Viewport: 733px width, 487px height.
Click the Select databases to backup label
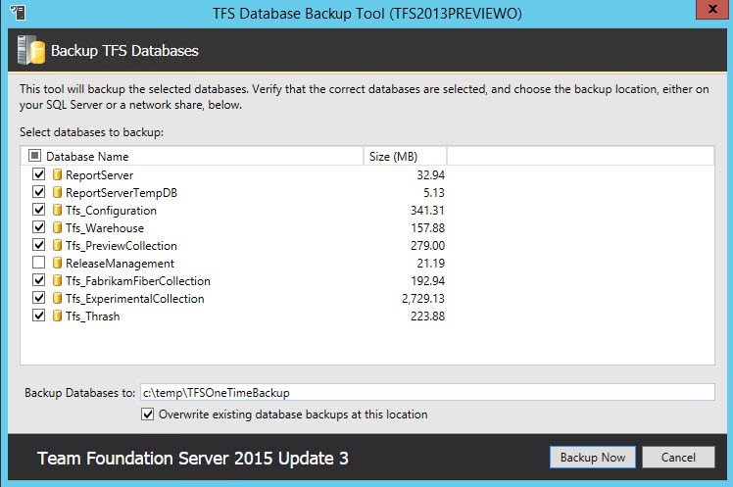click(x=92, y=132)
